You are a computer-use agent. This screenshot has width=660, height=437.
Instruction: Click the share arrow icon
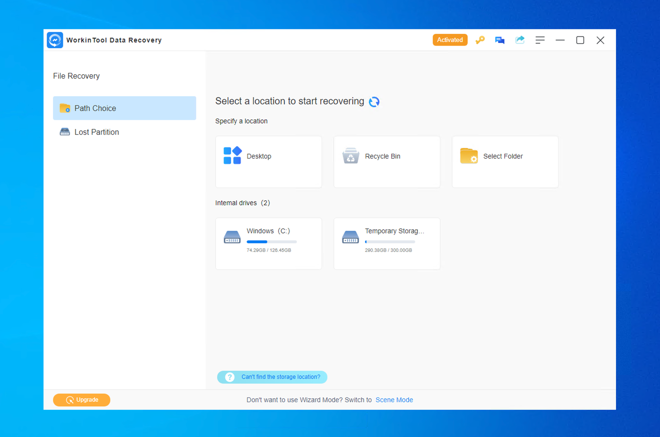pos(520,40)
